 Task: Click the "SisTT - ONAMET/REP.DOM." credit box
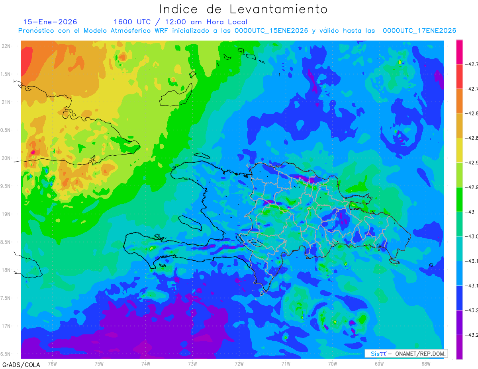[x=406, y=353]
